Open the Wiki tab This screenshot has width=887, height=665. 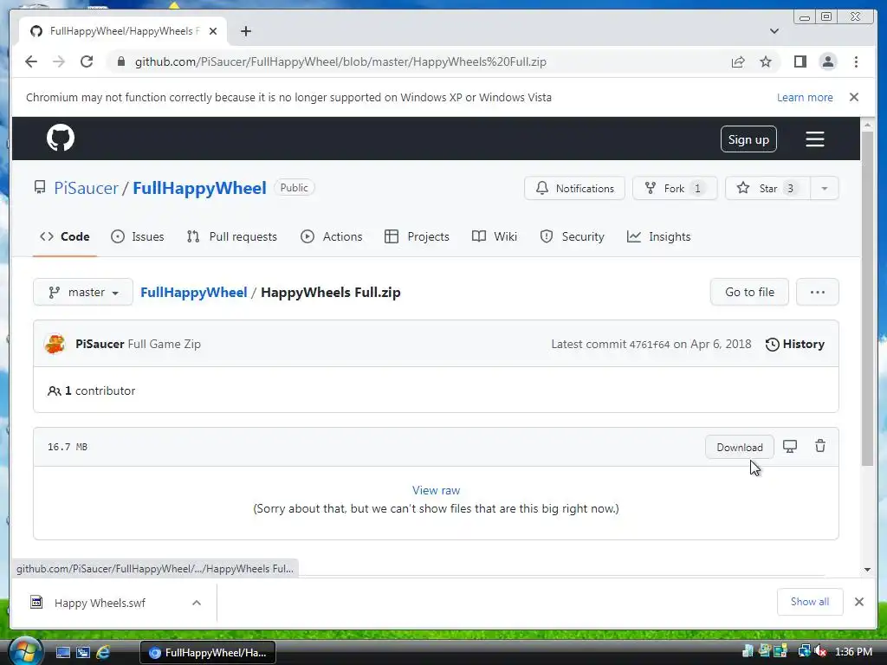pos(495,236)
